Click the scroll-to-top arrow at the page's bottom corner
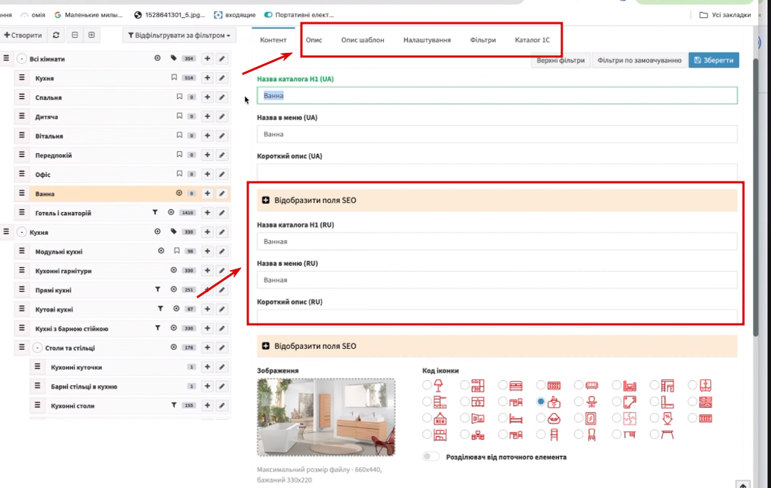 (x=743, y=484)
